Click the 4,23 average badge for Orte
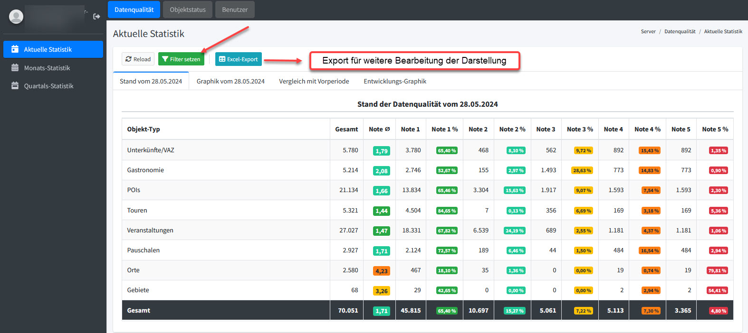The height and width of the screenshot is (333, 748). (x=382, y=271)
